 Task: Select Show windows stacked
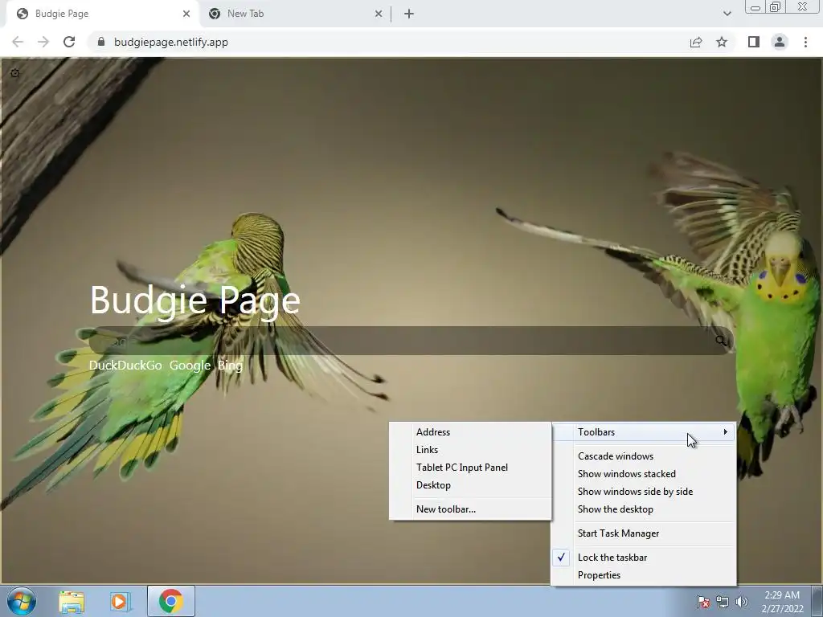644,474
